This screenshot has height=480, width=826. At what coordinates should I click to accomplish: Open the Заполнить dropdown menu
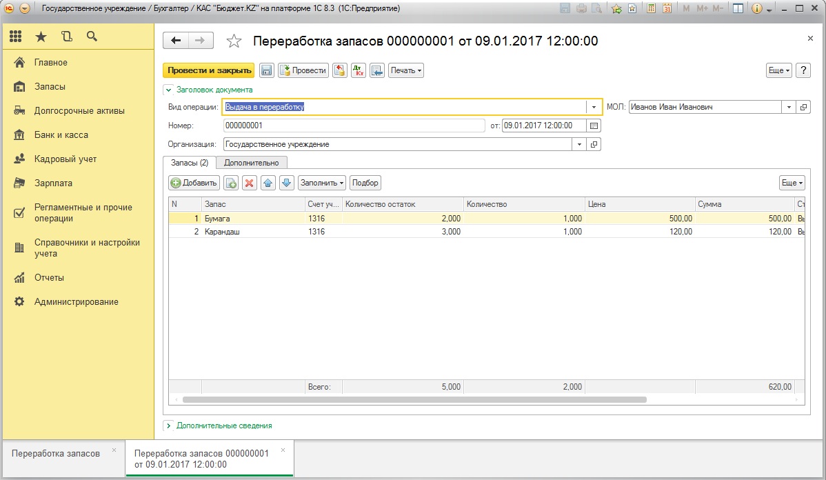(322, 183)
